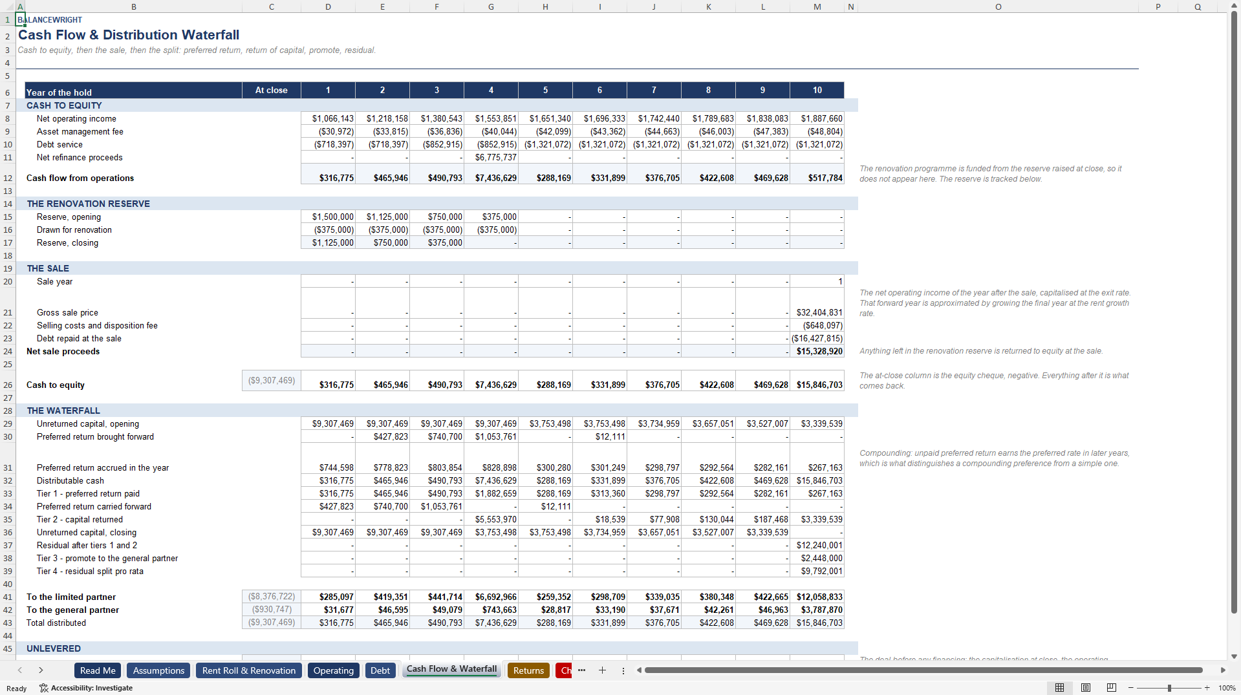The width and height of the screenshot is (1241, 695).
Task: Click the 100% zoom level
Action: click(x=1227, y=688)
